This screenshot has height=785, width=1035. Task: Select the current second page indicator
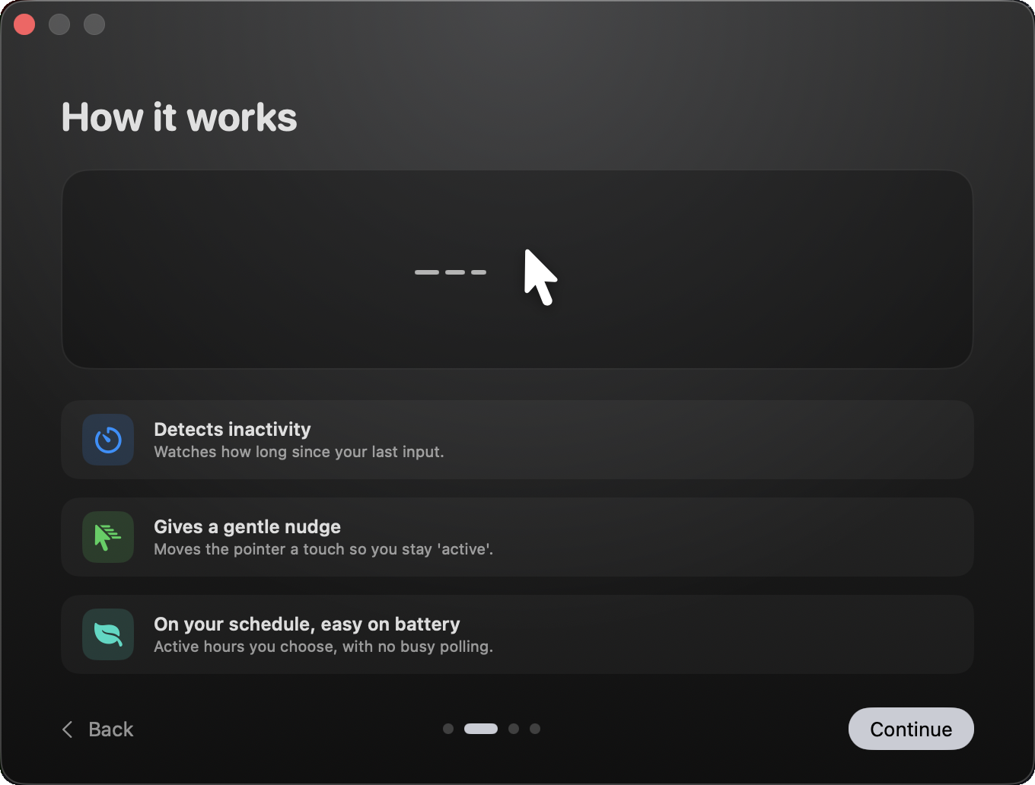[x=481, y=729]
